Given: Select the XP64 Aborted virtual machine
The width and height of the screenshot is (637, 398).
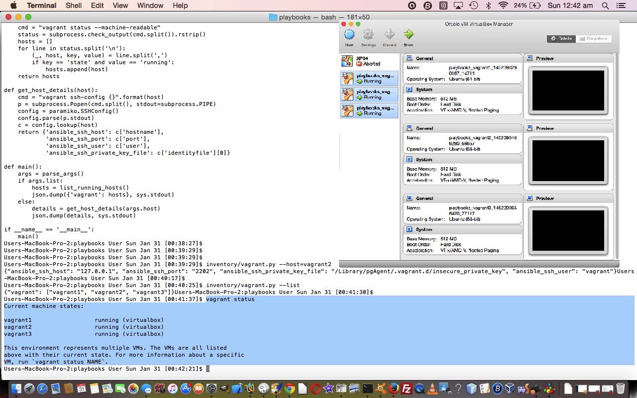Looking at the screenshot, I should 369,61.
